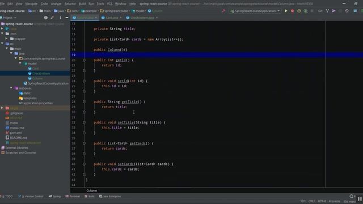Image resolution: width=363 pixels, height=204 pixels.
Task: Run SpringReactCourseApplication with green play icon
Action: click(286, 11)
